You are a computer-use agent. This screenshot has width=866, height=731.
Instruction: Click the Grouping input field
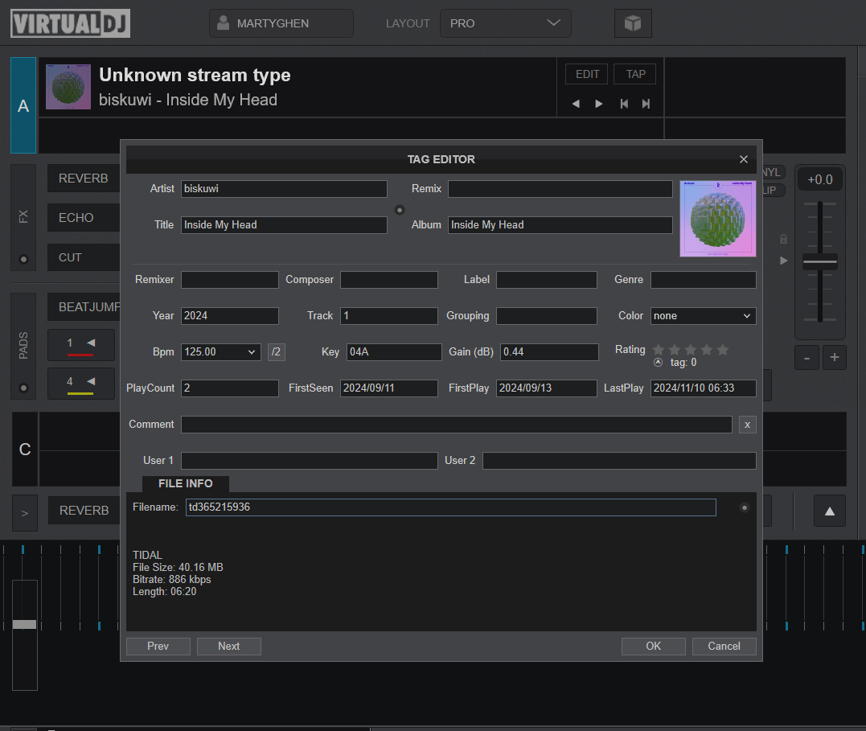pos(547,316)
